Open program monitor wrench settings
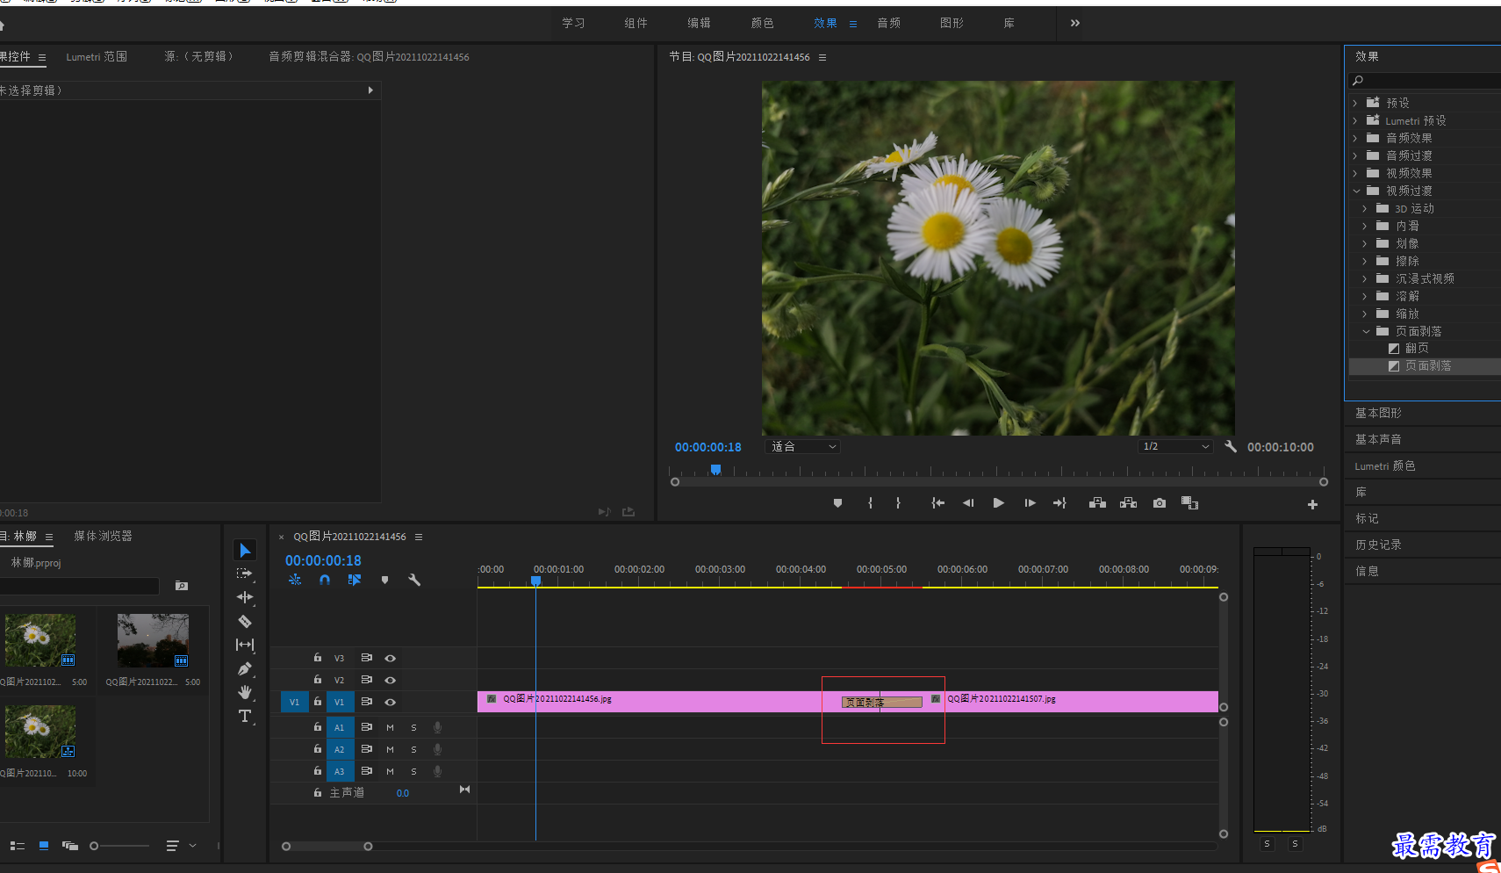Image resolution: width=1501 pixels, height=873 pixels. point(1231,446)
